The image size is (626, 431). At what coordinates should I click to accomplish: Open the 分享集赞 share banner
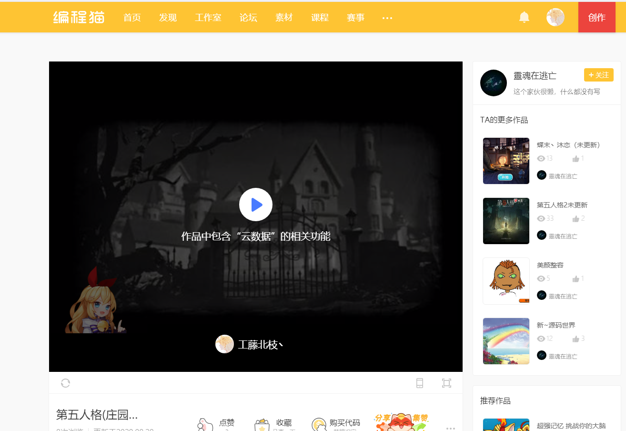[402, 422]
